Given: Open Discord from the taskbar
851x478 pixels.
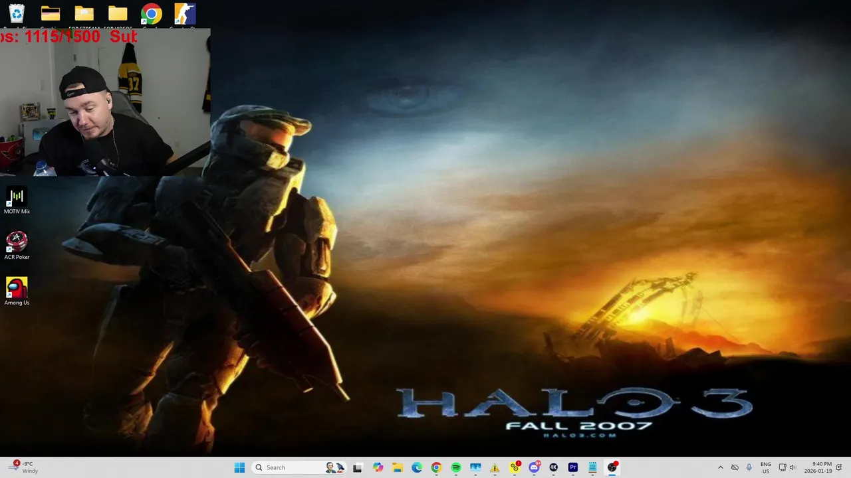Looking at the screenshot, I should click(x=534, y=467).
